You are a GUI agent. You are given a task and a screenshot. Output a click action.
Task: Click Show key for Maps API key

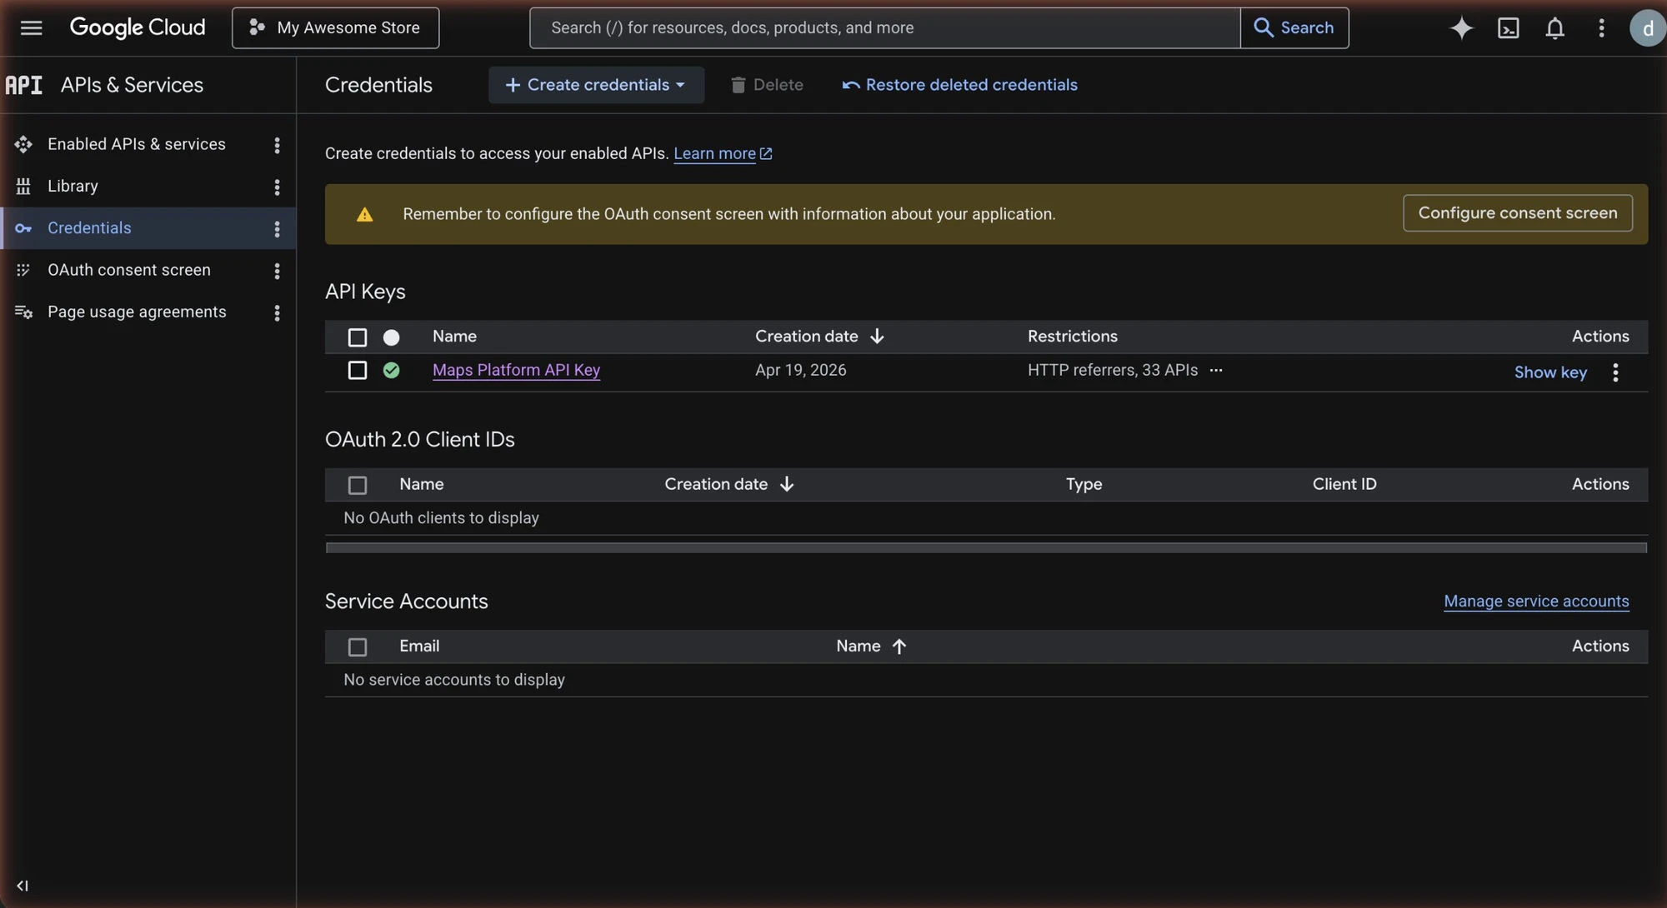tap(1550, 372)
